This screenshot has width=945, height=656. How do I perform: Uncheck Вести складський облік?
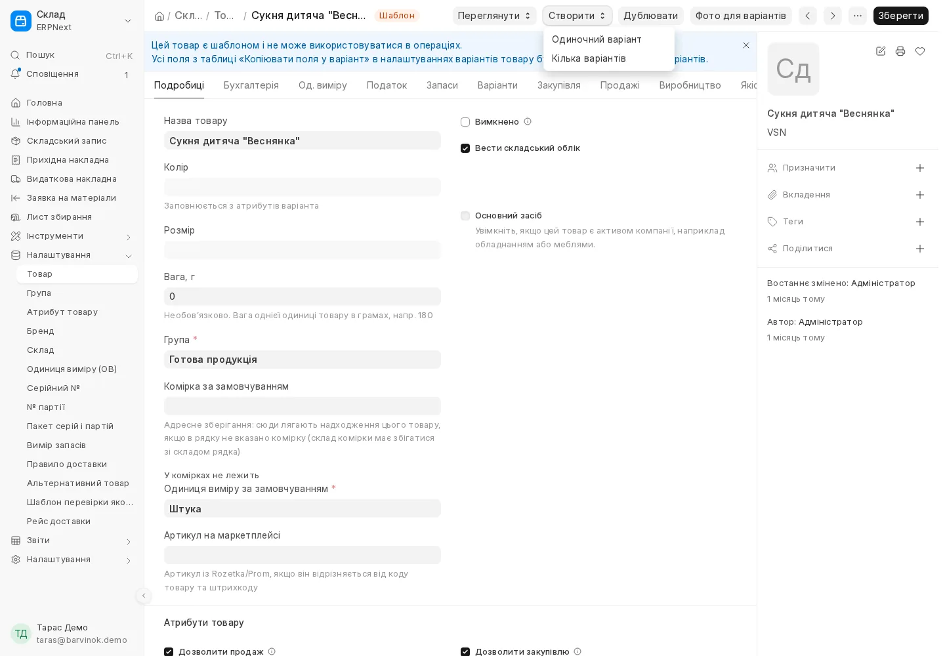point(465,148)
